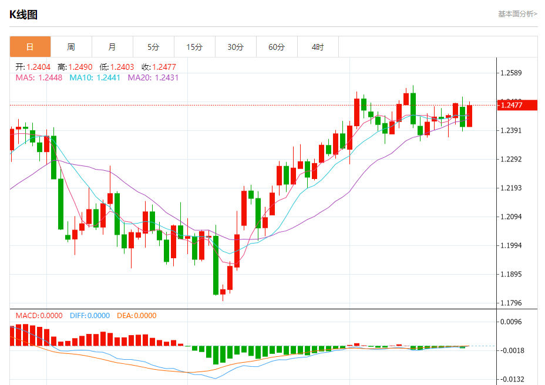Click the 收:1.2477 close price text
The width and height of the screenshot is (545, 385).
point(159,67)
